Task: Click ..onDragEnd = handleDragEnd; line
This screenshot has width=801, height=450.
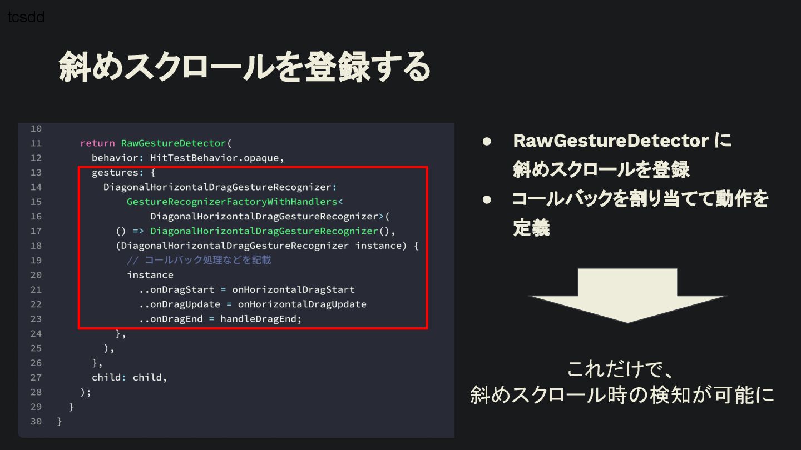Action: [x=220, y=319]
